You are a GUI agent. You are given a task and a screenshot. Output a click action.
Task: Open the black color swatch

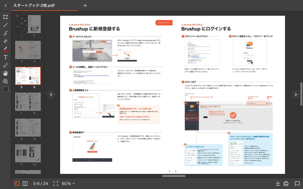(5, 89)
